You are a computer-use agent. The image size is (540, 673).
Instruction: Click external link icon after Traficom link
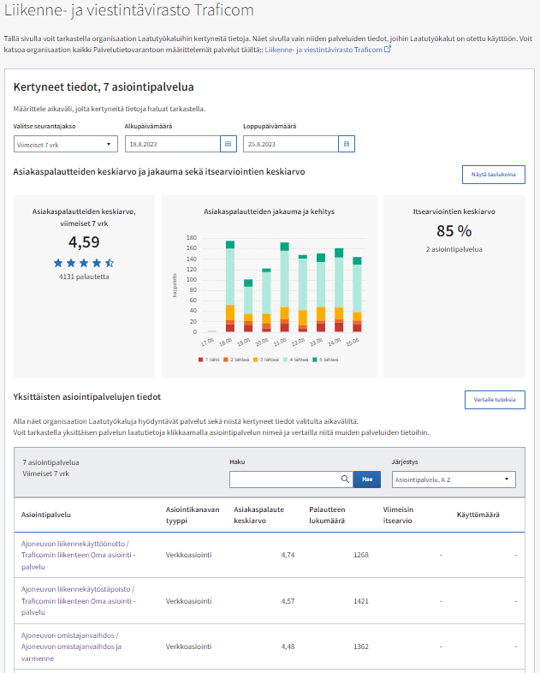pyautogui.click(x=388, y=50)
